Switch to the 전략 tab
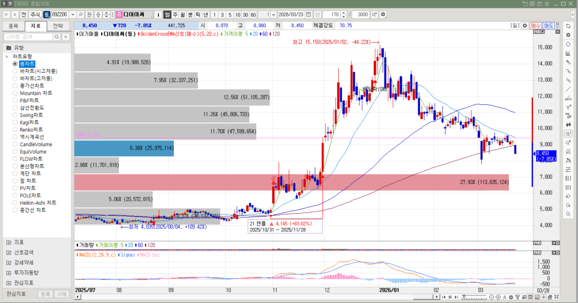The image size is (578, 303). [x=58, y=26]
